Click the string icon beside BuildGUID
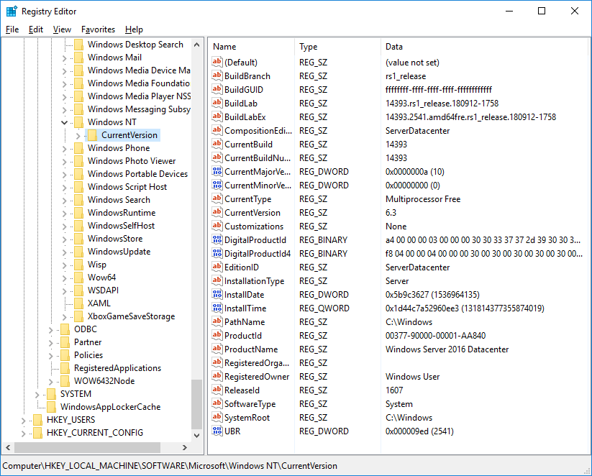The image size is (592, 476). pyautogui.click(x=217, y=89)
